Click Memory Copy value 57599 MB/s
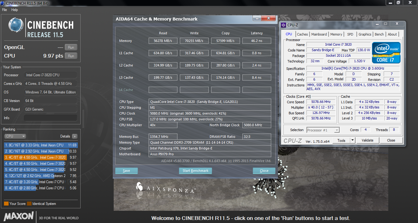Screen dimensions: 418x223 click(226, 41)
